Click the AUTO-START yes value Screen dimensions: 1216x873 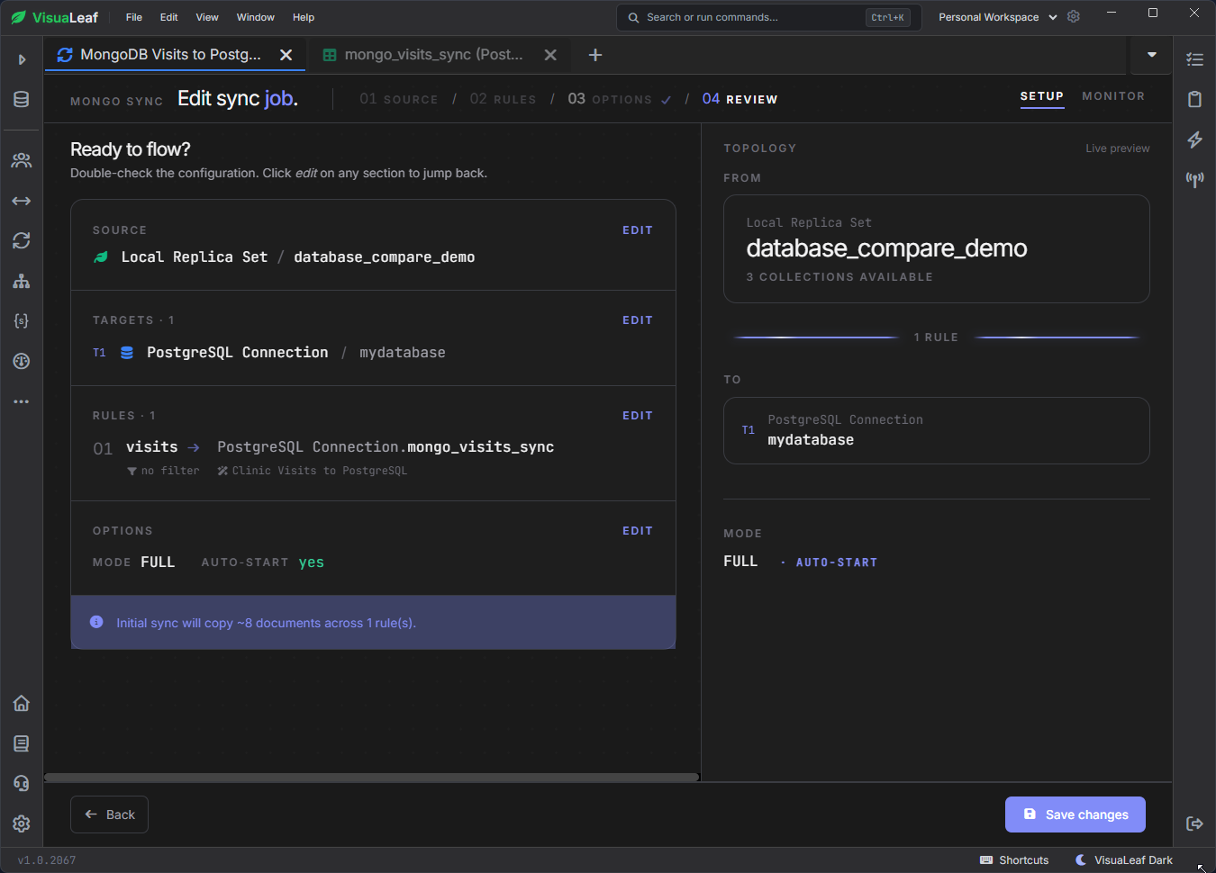coord(312,562)
